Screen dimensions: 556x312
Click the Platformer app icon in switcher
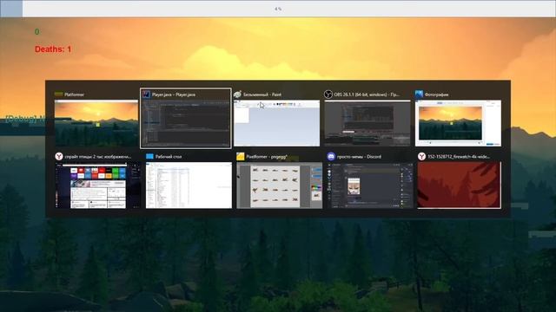(x=58, y=94)
